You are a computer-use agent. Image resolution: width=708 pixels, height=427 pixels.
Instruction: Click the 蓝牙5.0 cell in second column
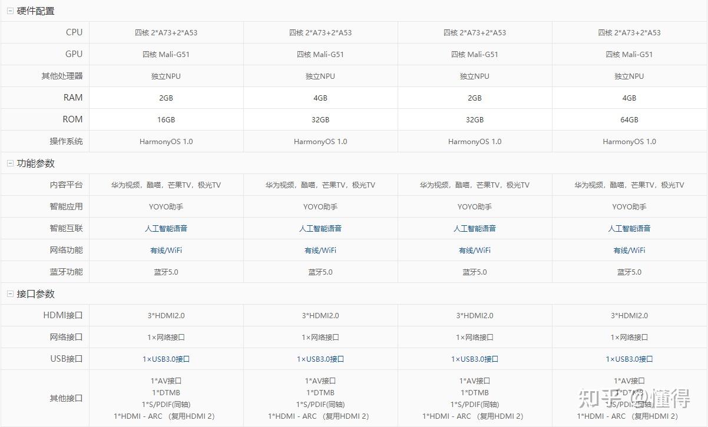click(x=320, y=272)
